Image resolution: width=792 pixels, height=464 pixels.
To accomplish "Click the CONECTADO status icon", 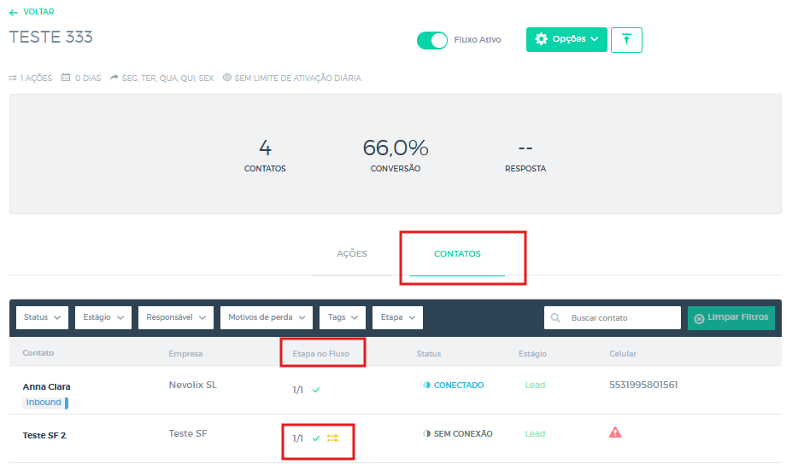I will click(427, 386).
